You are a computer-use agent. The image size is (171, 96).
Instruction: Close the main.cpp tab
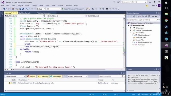16,13
